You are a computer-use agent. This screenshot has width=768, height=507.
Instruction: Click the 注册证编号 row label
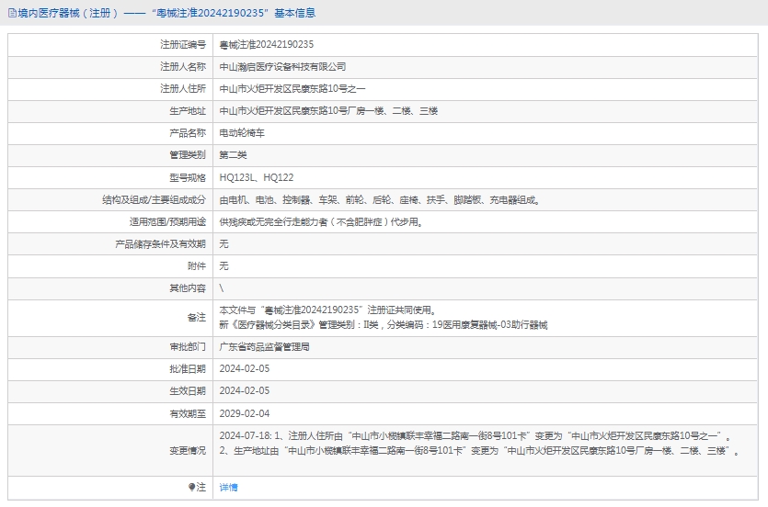[182, 44]
